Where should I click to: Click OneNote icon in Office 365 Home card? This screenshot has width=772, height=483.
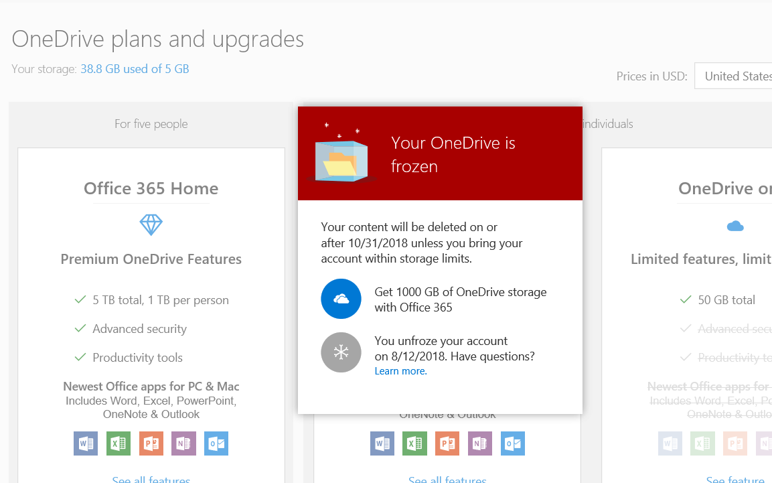tap(183, 443)
